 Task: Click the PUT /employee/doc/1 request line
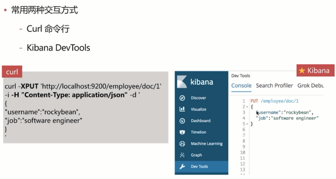click(274, 101)
